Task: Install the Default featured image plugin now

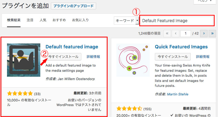Action: tap(63, 57)
